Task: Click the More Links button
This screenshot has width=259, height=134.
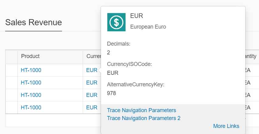Action: click(x=226, y=126)
